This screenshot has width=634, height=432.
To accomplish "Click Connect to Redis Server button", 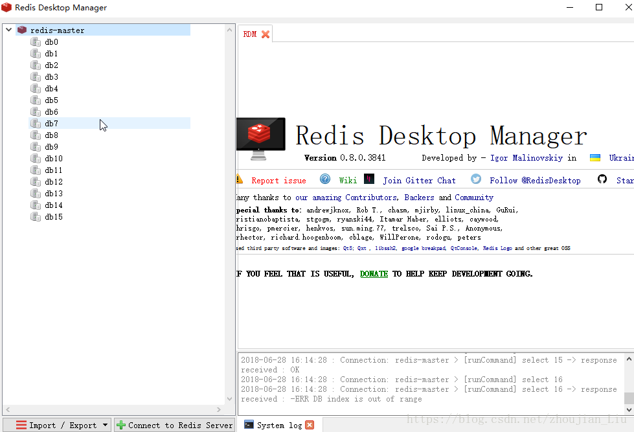I will coord(174,425).
